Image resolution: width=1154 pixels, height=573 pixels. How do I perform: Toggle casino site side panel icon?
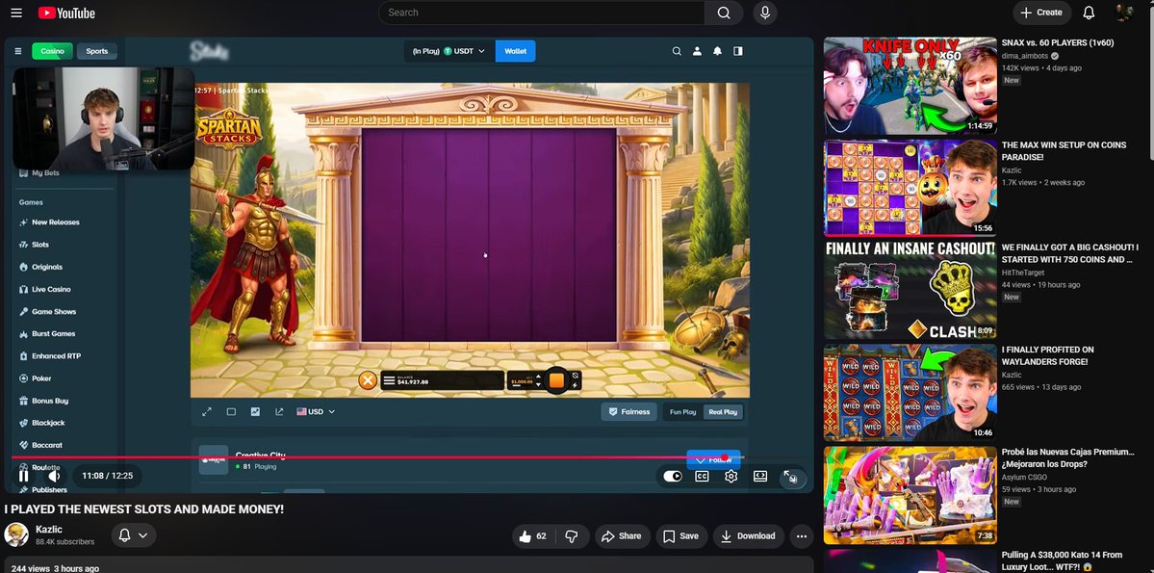coord(737,51)
